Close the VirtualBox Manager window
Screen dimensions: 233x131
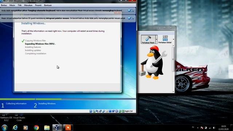pos(171,28)
